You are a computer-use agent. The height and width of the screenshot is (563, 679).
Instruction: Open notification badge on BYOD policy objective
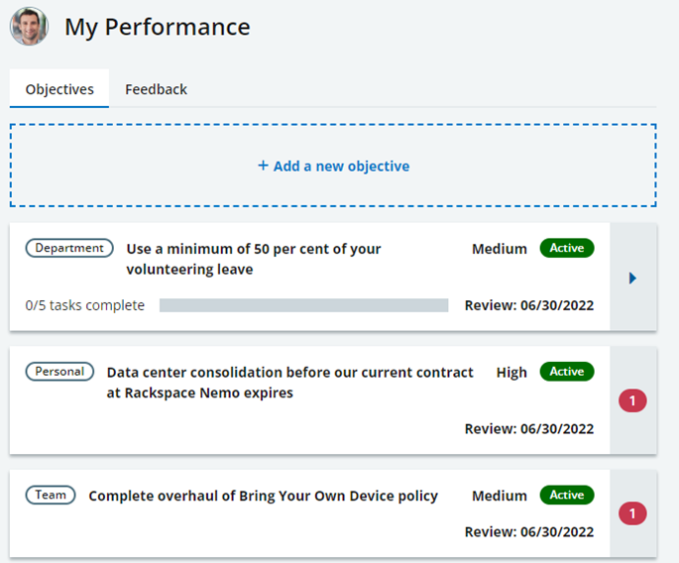coord(632,513)
